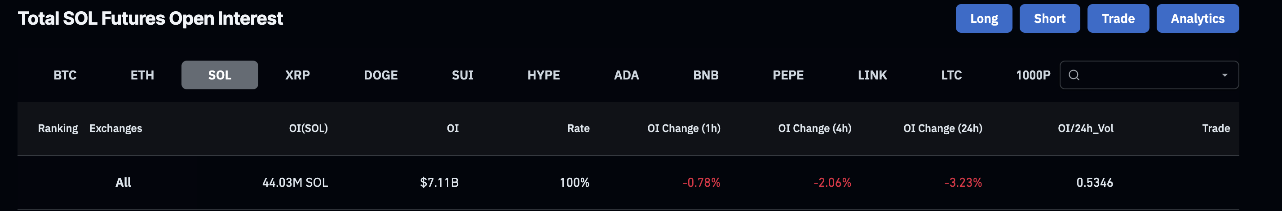Click the search magnifier icon
Screen dimensions: 1282x211
pyautogui.click(x=1074, y=75)
